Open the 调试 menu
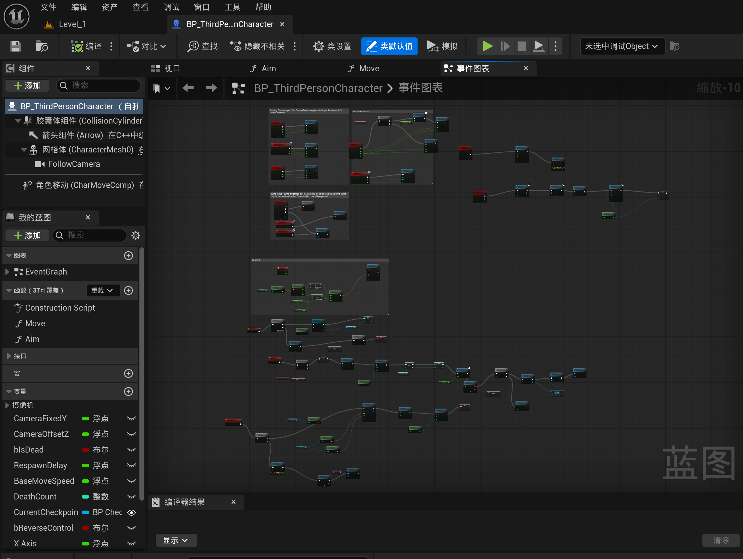Image resolution: width=743 pixels, height=559 pixels. 171,7
